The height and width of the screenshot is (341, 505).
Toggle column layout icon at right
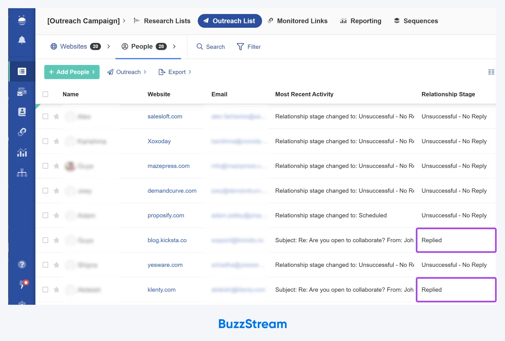click(491, 72)
